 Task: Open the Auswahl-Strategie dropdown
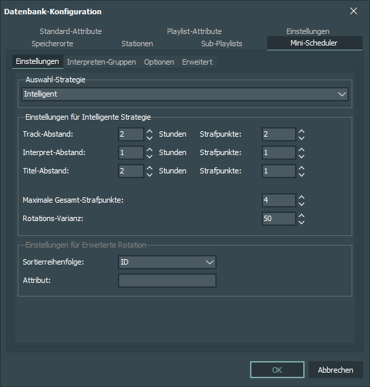tap(185, 94)
